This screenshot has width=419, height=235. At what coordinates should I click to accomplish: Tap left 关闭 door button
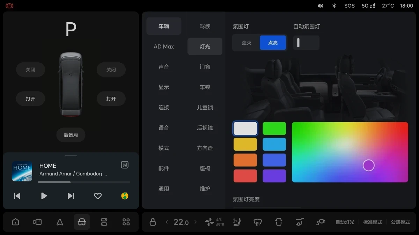tap(30, 70)
